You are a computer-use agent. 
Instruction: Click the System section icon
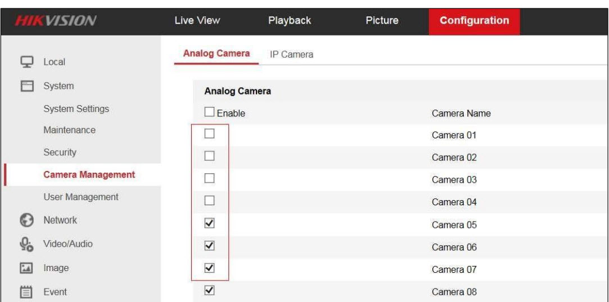[x=23, y=86]
